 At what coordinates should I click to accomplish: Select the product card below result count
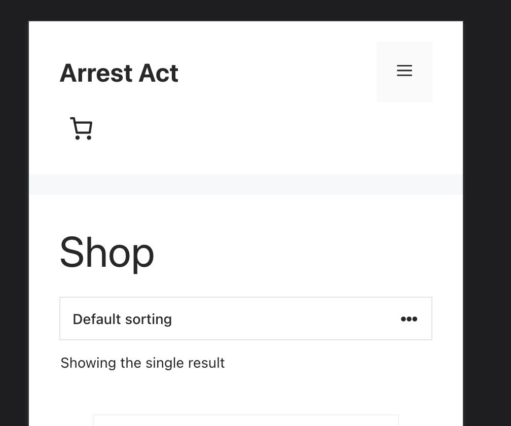click(246, 420)
